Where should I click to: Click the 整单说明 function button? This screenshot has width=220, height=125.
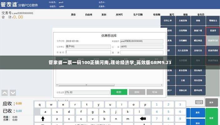198,90
